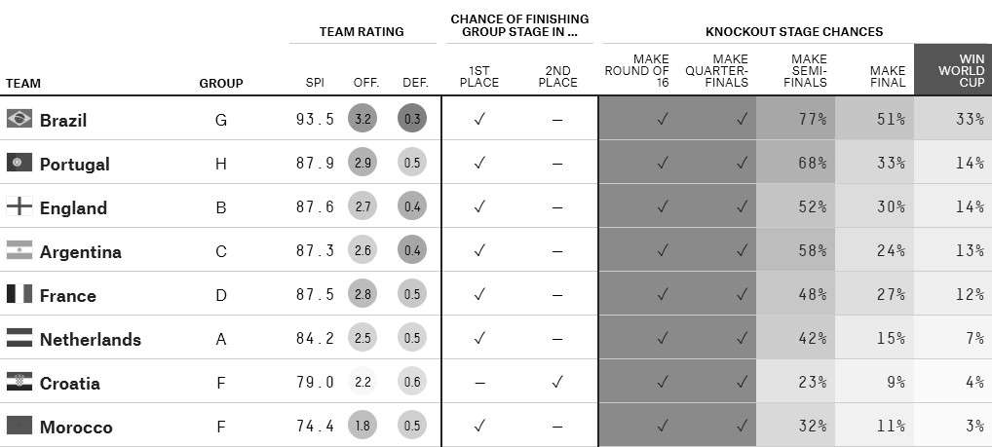Sort table by SPI column header
This screenshot has height=447, width=992.
[315, 83]
